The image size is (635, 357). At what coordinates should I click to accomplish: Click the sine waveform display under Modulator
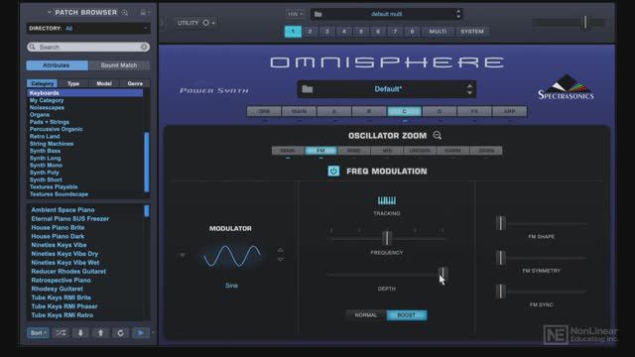(231, 256)
